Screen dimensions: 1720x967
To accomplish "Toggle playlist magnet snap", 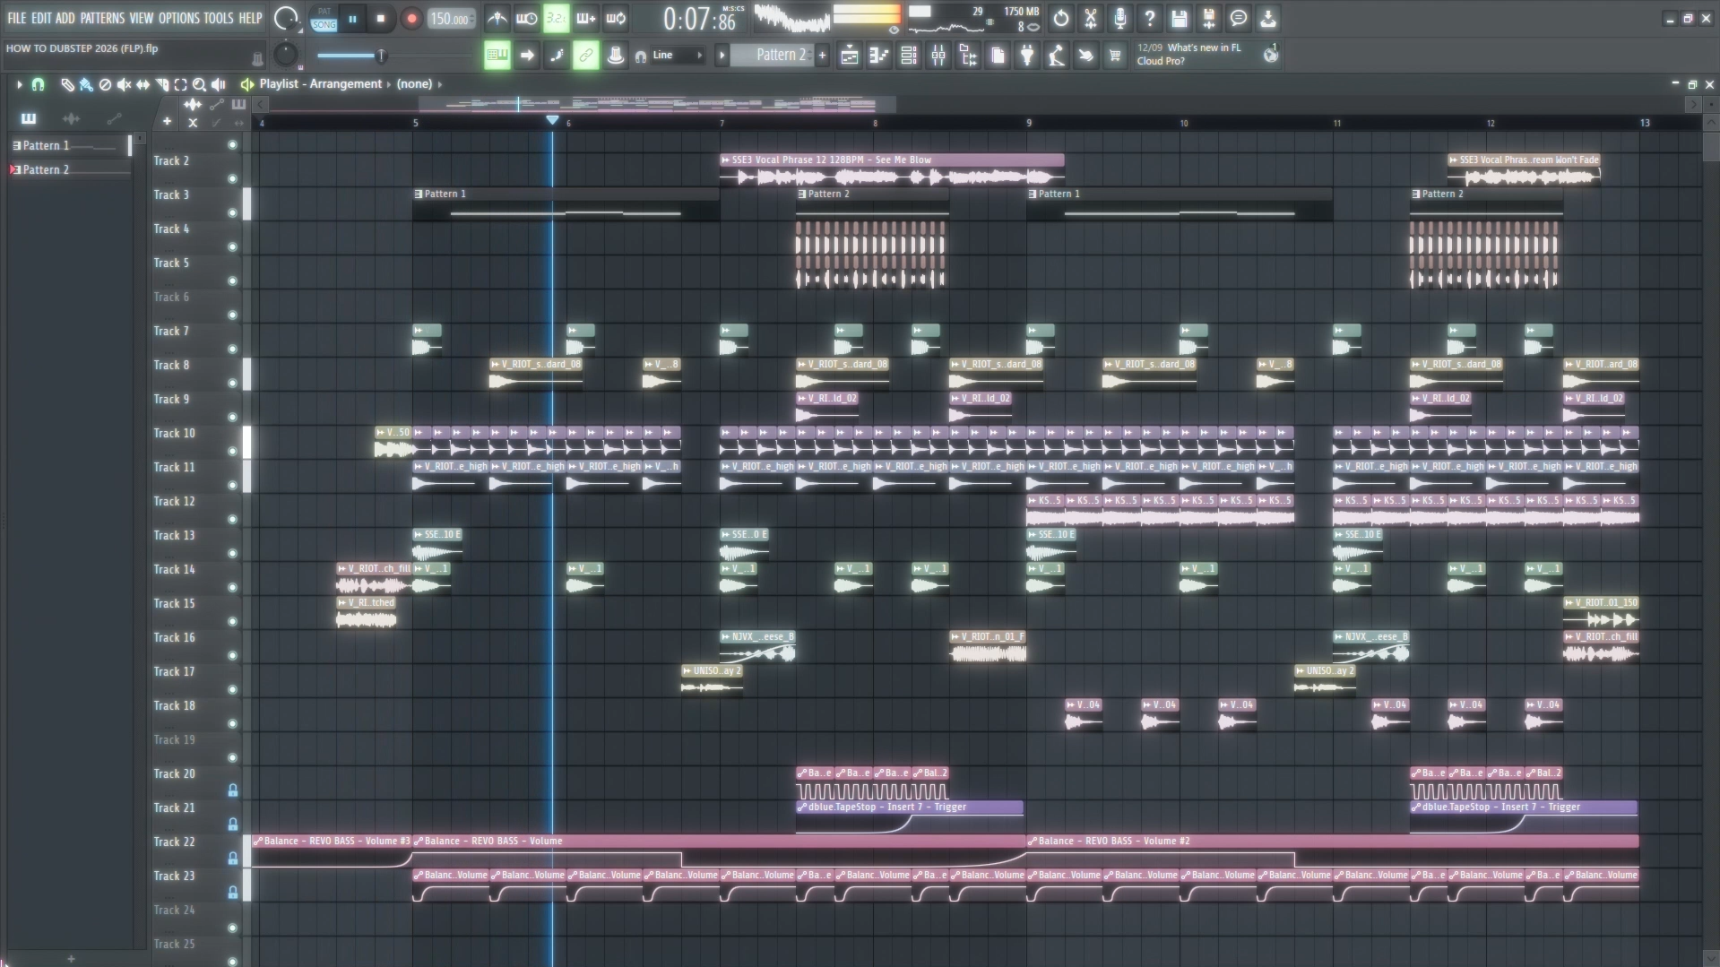I will [38, 84].
